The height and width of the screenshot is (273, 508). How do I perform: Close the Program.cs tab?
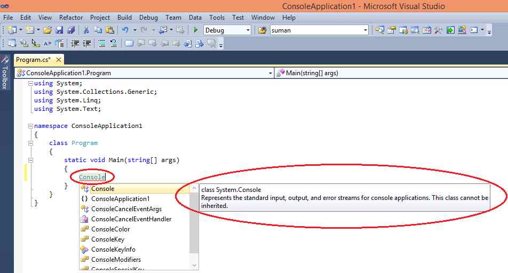click(x=59, y=60)
